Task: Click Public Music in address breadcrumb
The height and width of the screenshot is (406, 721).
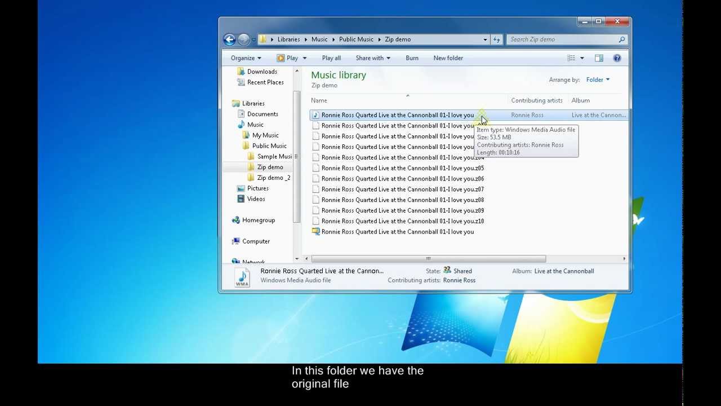Action: point(356,39)
